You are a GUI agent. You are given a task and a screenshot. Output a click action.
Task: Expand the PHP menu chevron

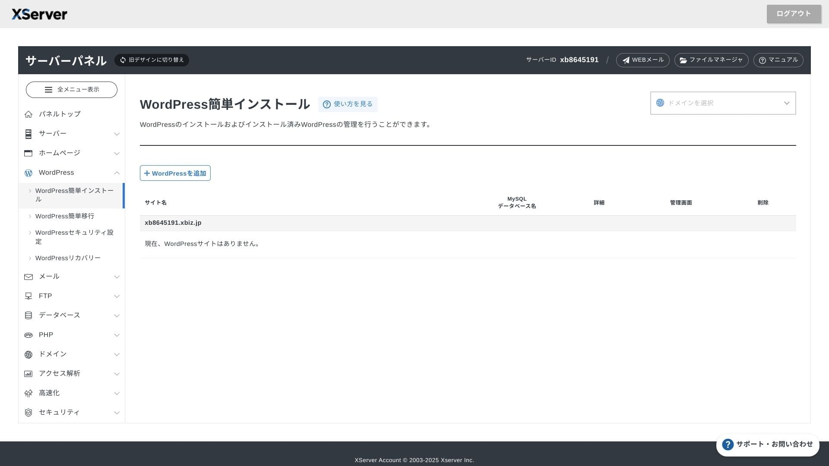(x=117, y=335)
